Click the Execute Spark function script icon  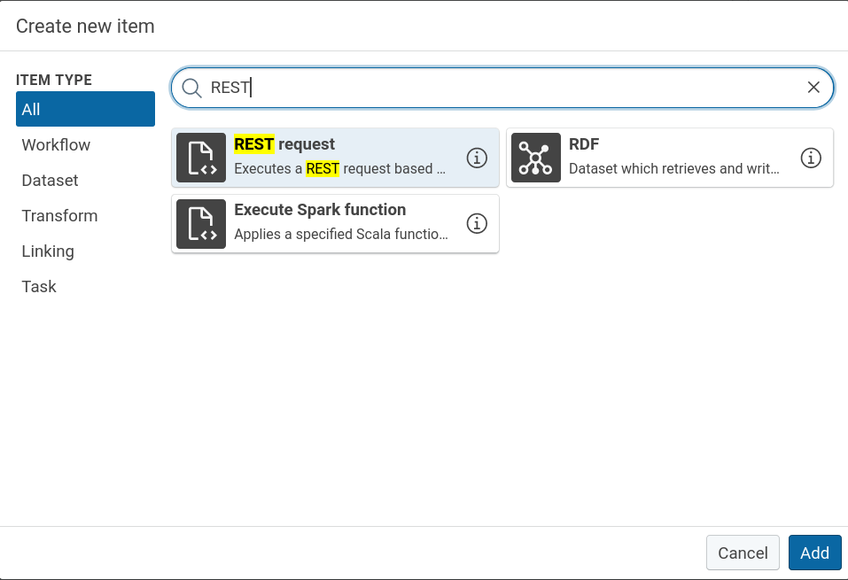point(201,222)
